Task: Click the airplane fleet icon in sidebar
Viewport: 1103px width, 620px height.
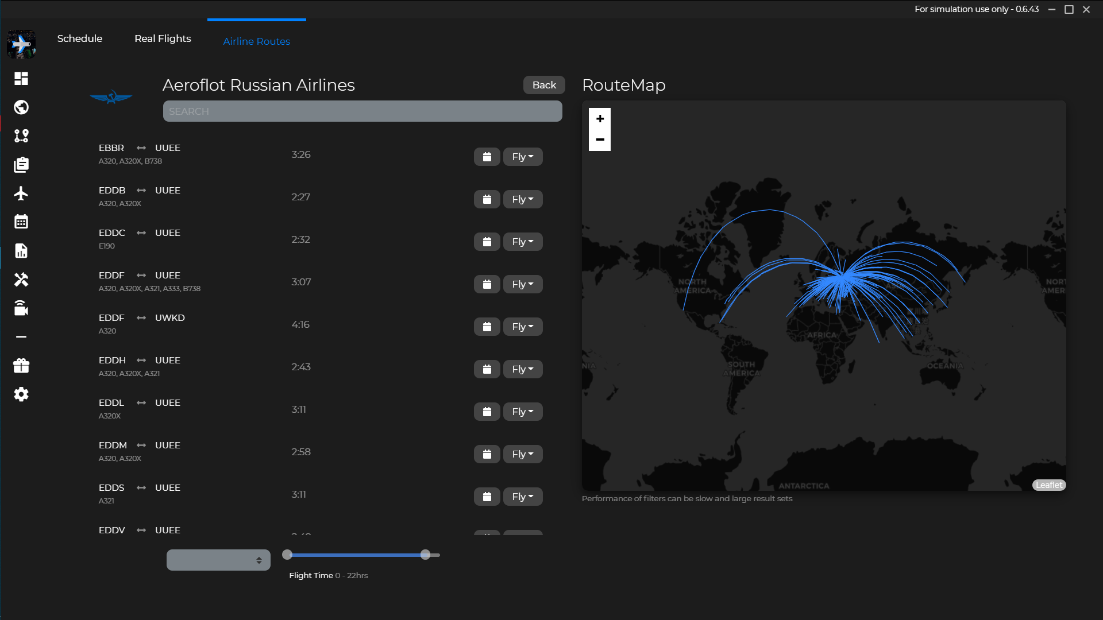Action: [x=21, y=193]
